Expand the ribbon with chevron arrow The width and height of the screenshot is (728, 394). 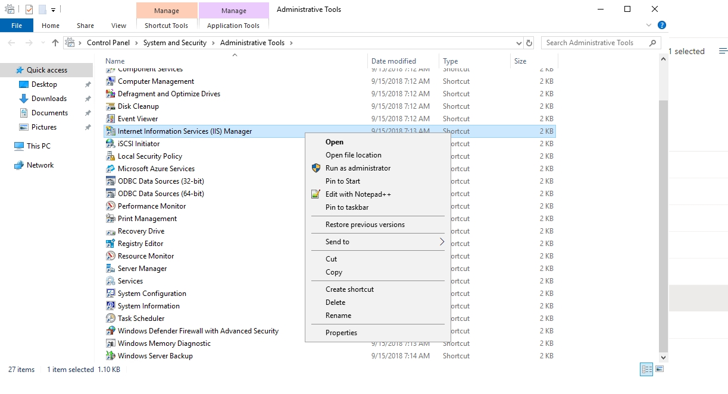point(649,26)
